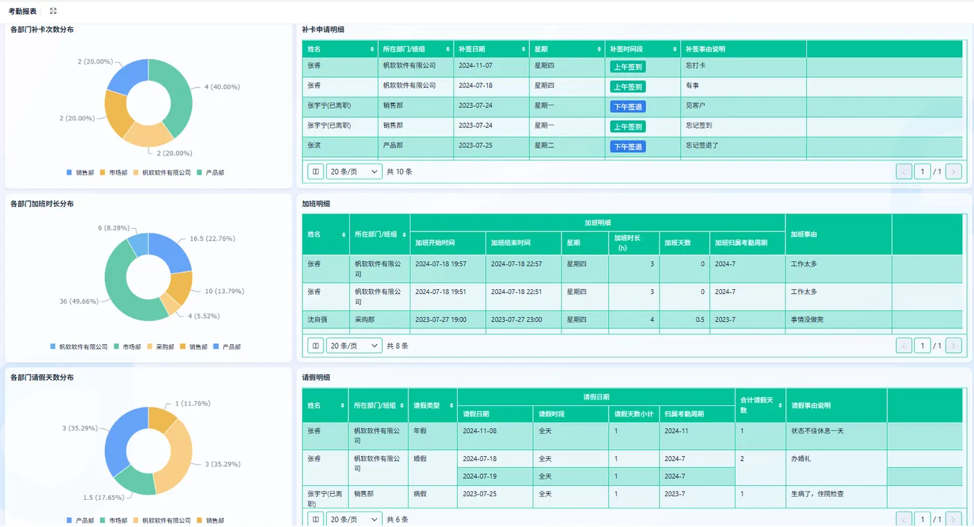Open column settings icon in 加班明细 footer
974x527 pixels.
coord(315,346)
